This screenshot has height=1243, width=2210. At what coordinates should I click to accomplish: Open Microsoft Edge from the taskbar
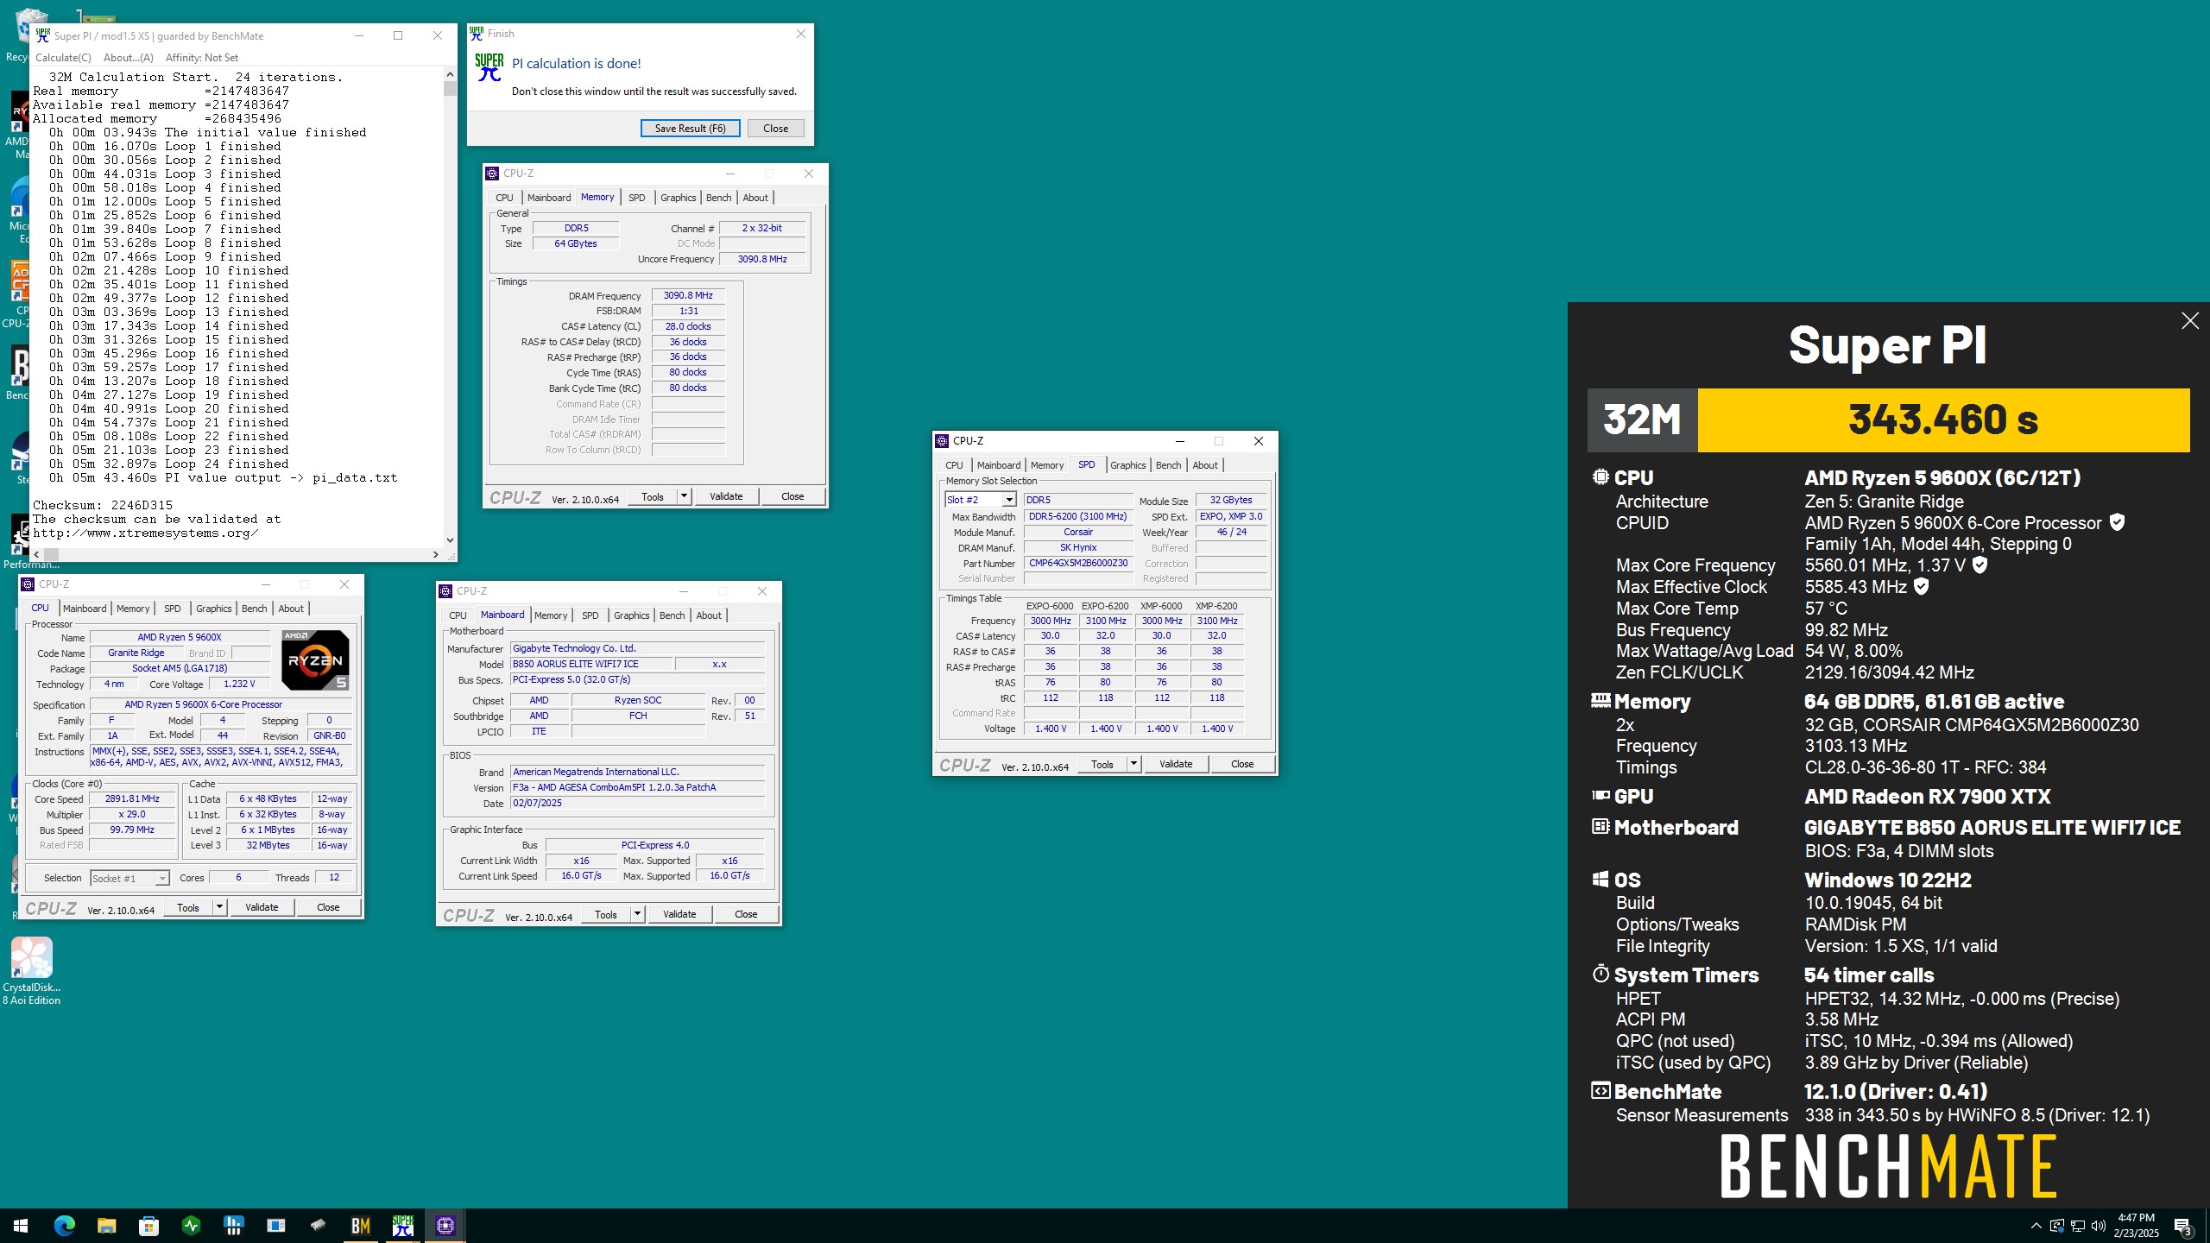click(65, 1225)
